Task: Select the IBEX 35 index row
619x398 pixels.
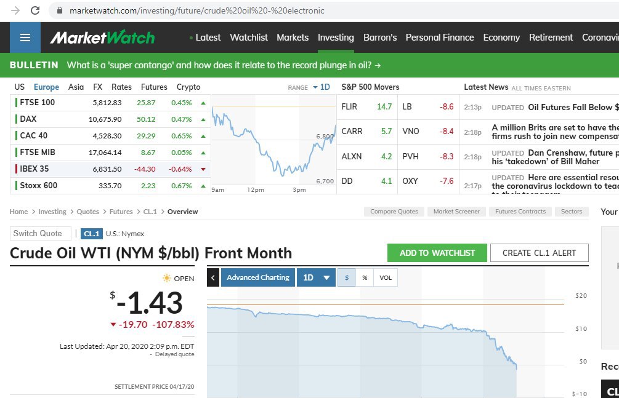Action: pos(110,169)
